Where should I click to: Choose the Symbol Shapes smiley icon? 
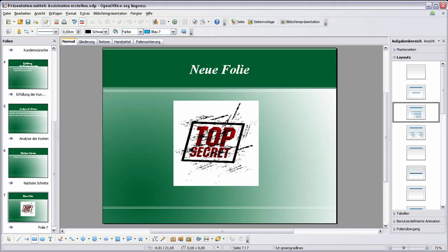tap(94, 239)
